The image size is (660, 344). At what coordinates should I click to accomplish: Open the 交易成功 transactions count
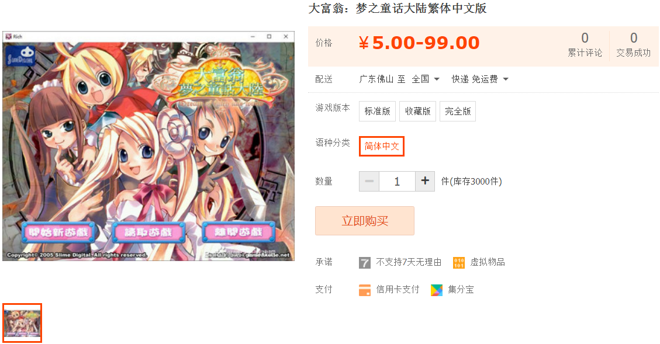click(634, 44)
